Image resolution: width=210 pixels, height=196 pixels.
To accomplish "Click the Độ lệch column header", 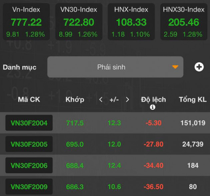I will (153, 100).
